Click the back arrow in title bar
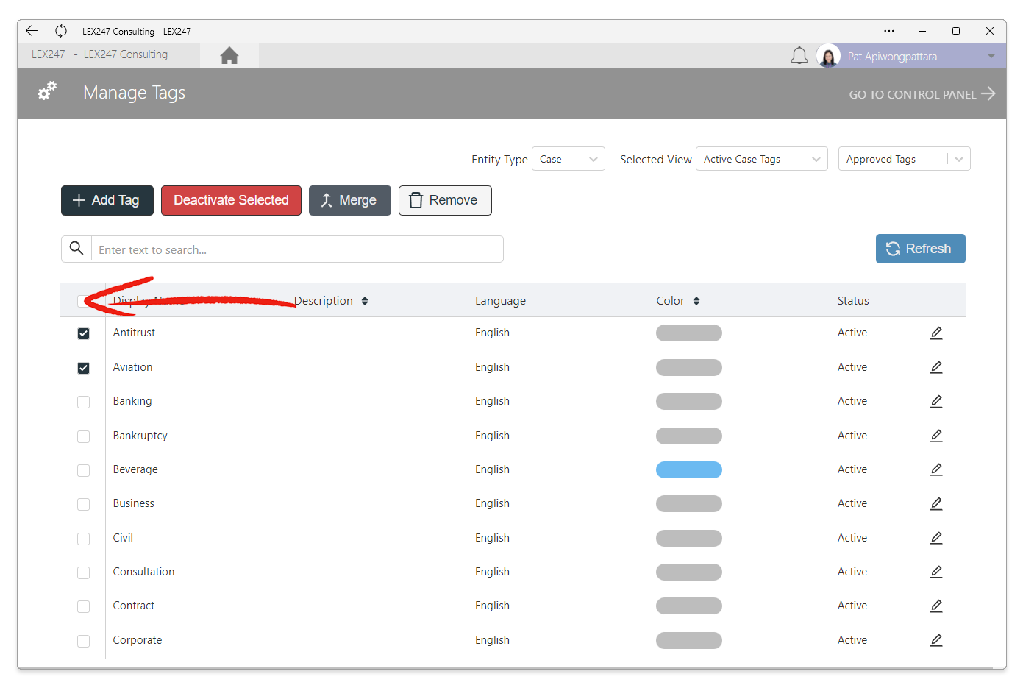 (x=32, y=31)
